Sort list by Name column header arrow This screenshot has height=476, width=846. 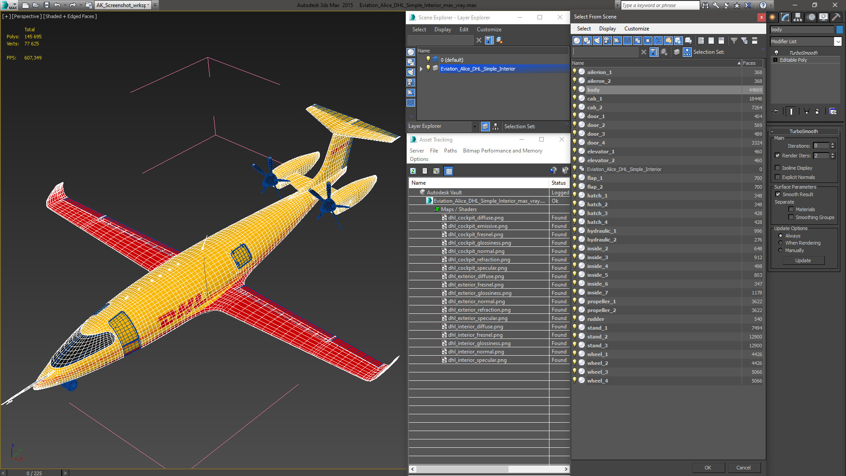pos(739,63)
